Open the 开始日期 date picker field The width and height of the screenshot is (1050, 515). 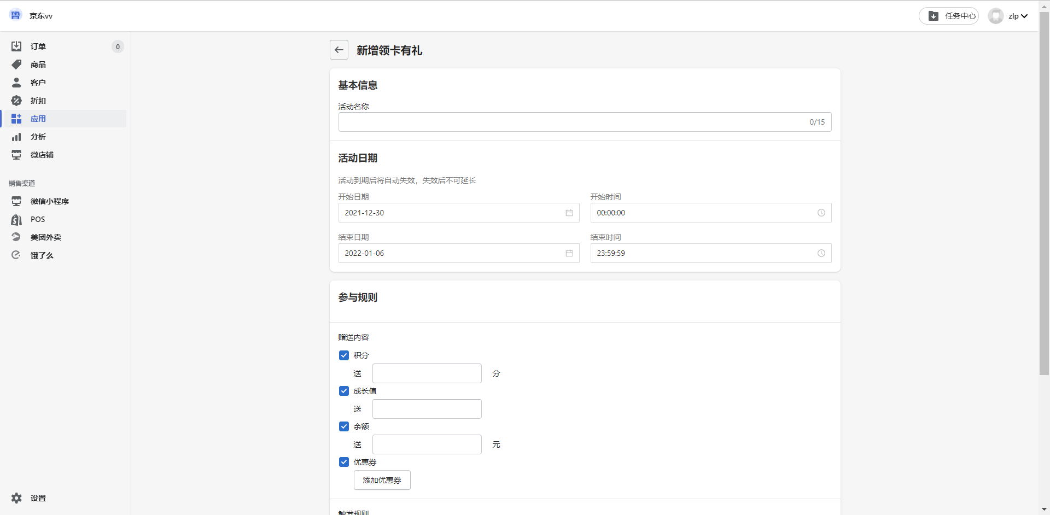point(459,213)
